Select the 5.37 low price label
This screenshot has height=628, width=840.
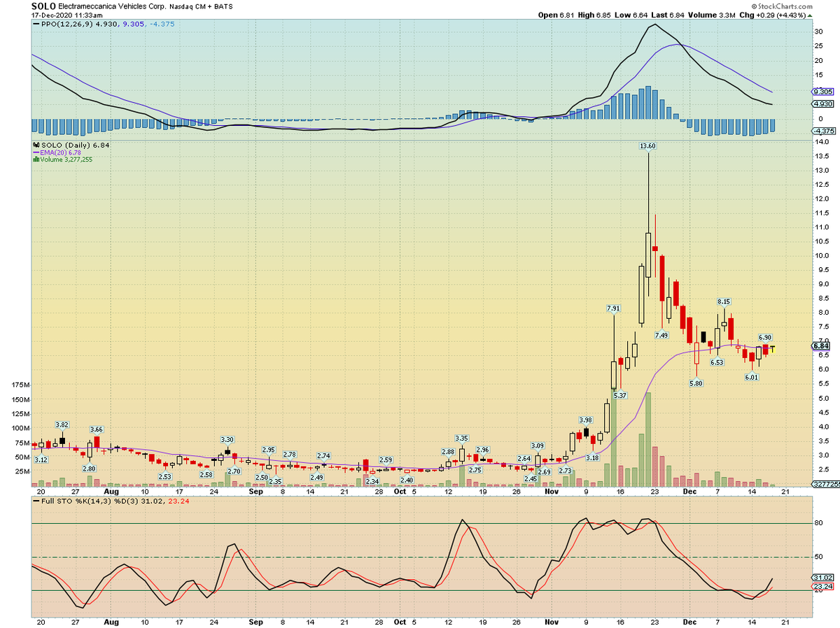(620, 396)
